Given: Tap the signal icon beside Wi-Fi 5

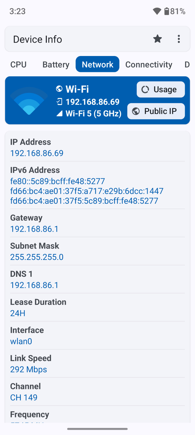Looking at the screenshot, I should [59, 113].
